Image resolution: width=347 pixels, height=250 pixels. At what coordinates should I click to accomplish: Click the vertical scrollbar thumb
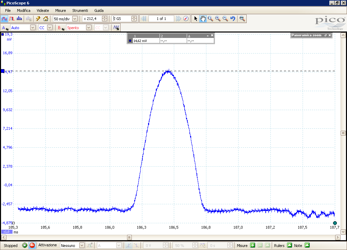coord(343,133)
